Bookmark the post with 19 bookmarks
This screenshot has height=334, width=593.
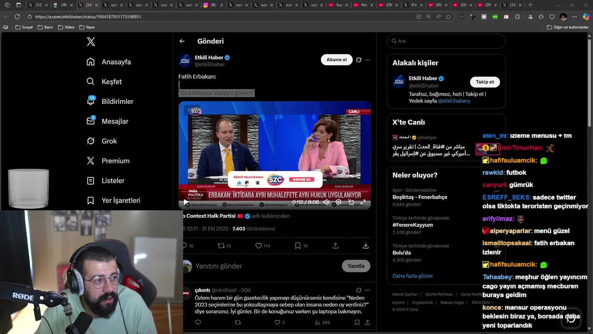click(301, 246)
